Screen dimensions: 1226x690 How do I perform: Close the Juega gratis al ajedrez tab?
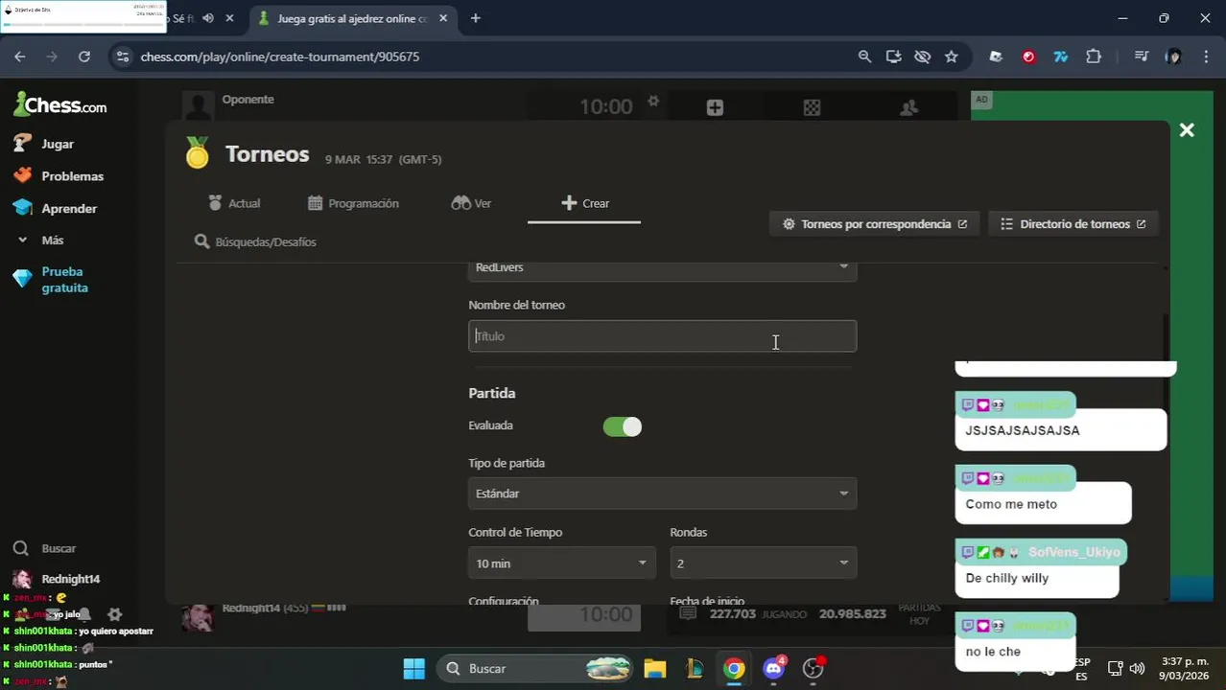pos(445,18)
